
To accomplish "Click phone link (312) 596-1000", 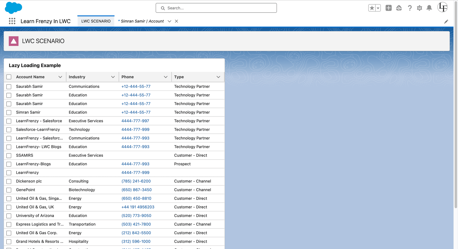I will (x=136, y=241).
